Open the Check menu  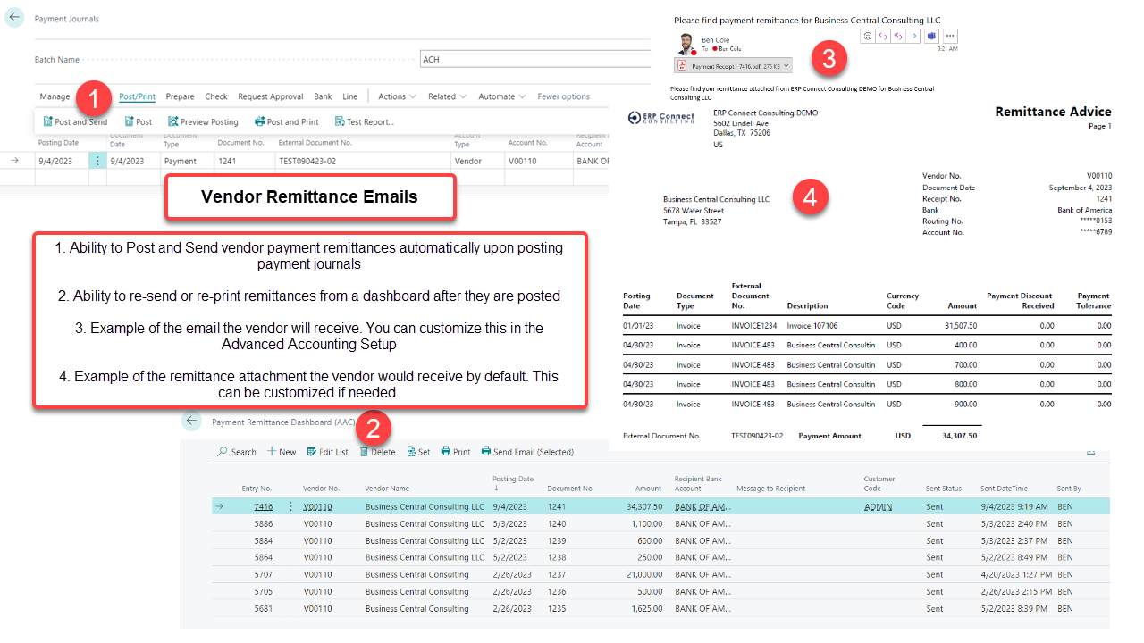point(216,96)
